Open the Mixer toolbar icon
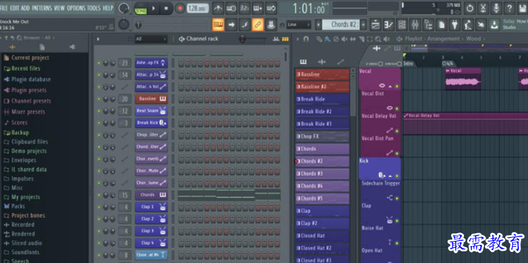Viewport: 528px width, 263px height. click(x=415, y=25)
